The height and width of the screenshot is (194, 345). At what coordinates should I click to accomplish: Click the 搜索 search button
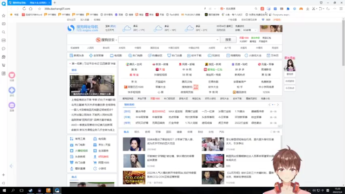[228, 40]
